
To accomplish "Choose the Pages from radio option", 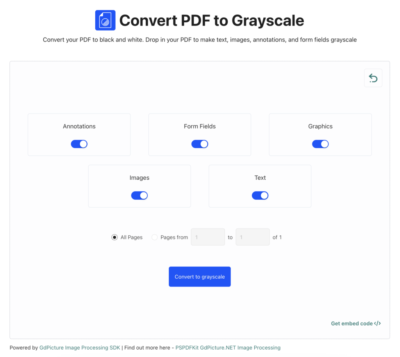I will point(155,237).
